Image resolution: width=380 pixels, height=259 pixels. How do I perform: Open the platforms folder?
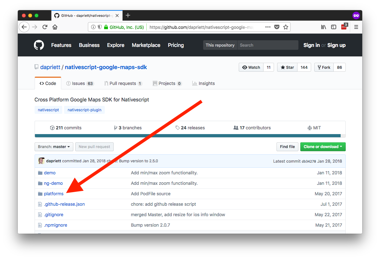click(x=54, y=194)
